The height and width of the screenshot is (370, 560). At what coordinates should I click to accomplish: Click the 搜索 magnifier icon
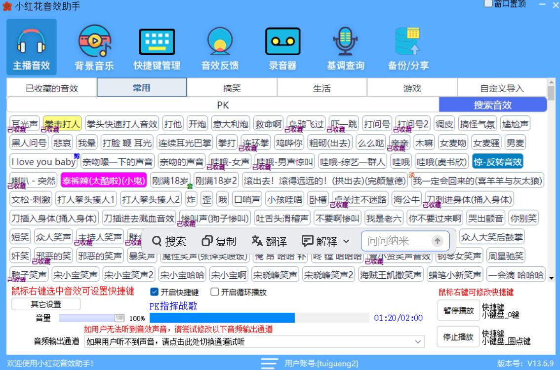click(x=157, y=241)
